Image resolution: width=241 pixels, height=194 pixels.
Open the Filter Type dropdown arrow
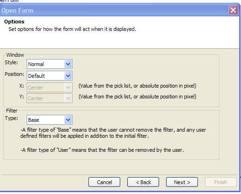coord(68,120)
